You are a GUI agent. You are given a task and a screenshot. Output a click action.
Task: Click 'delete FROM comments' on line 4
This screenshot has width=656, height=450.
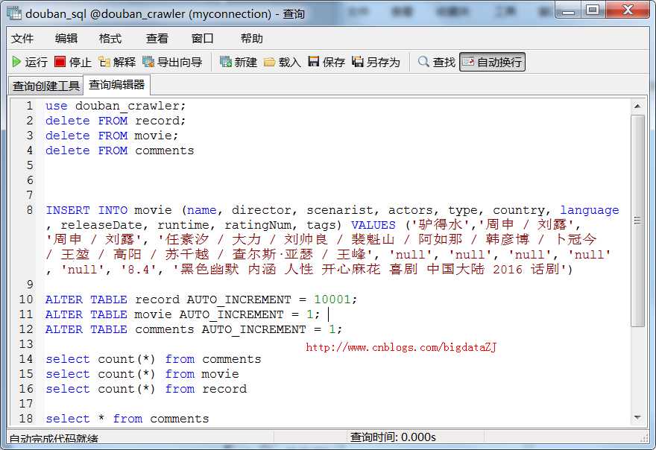click(120, 150)
